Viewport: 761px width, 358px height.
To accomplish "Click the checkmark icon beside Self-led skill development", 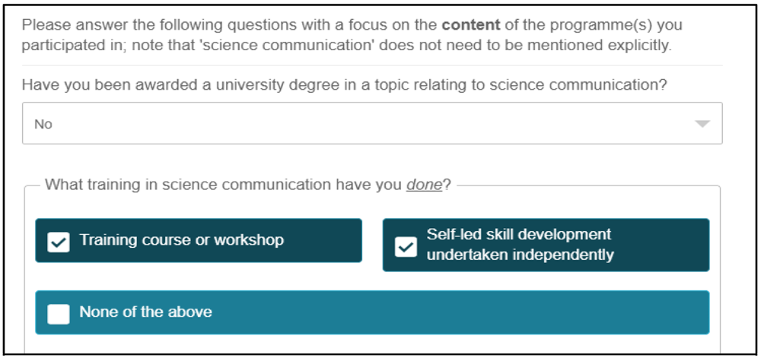I will tap(406, 246).
